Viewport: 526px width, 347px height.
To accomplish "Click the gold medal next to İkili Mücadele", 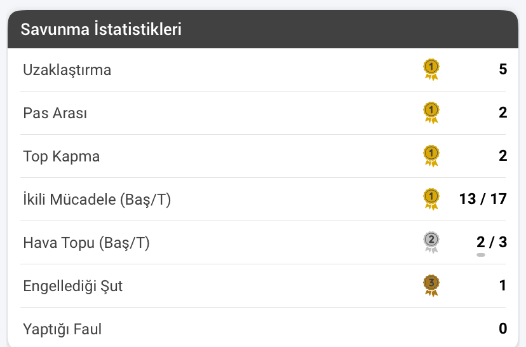I will (431, 199).
